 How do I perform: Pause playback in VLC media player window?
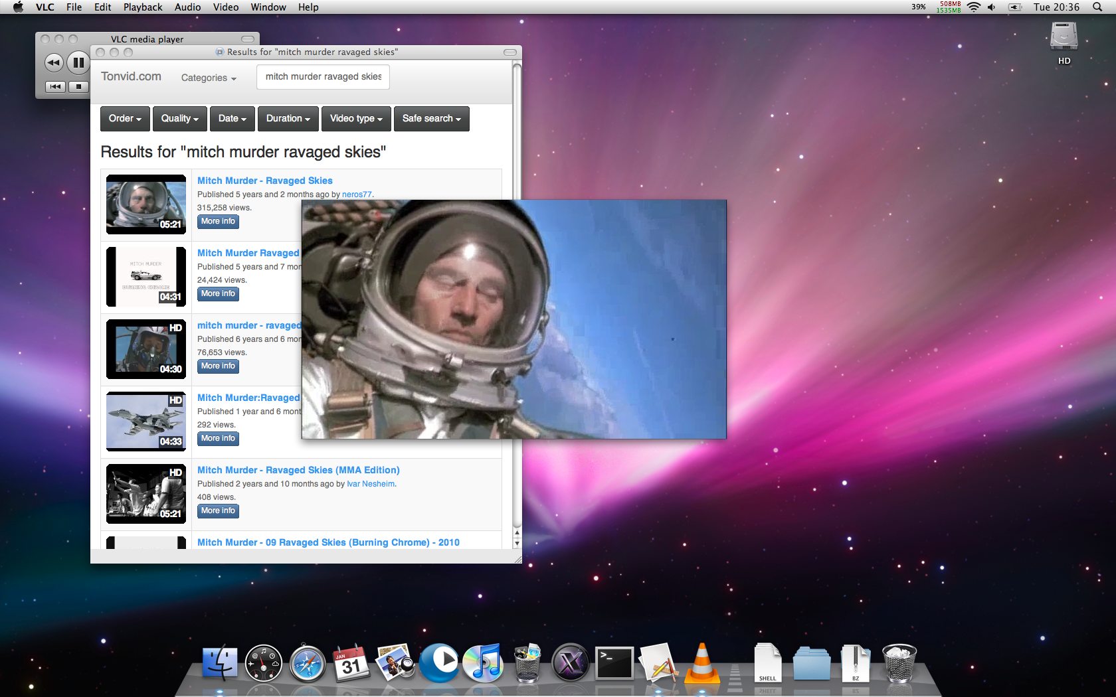pos(78,62)
